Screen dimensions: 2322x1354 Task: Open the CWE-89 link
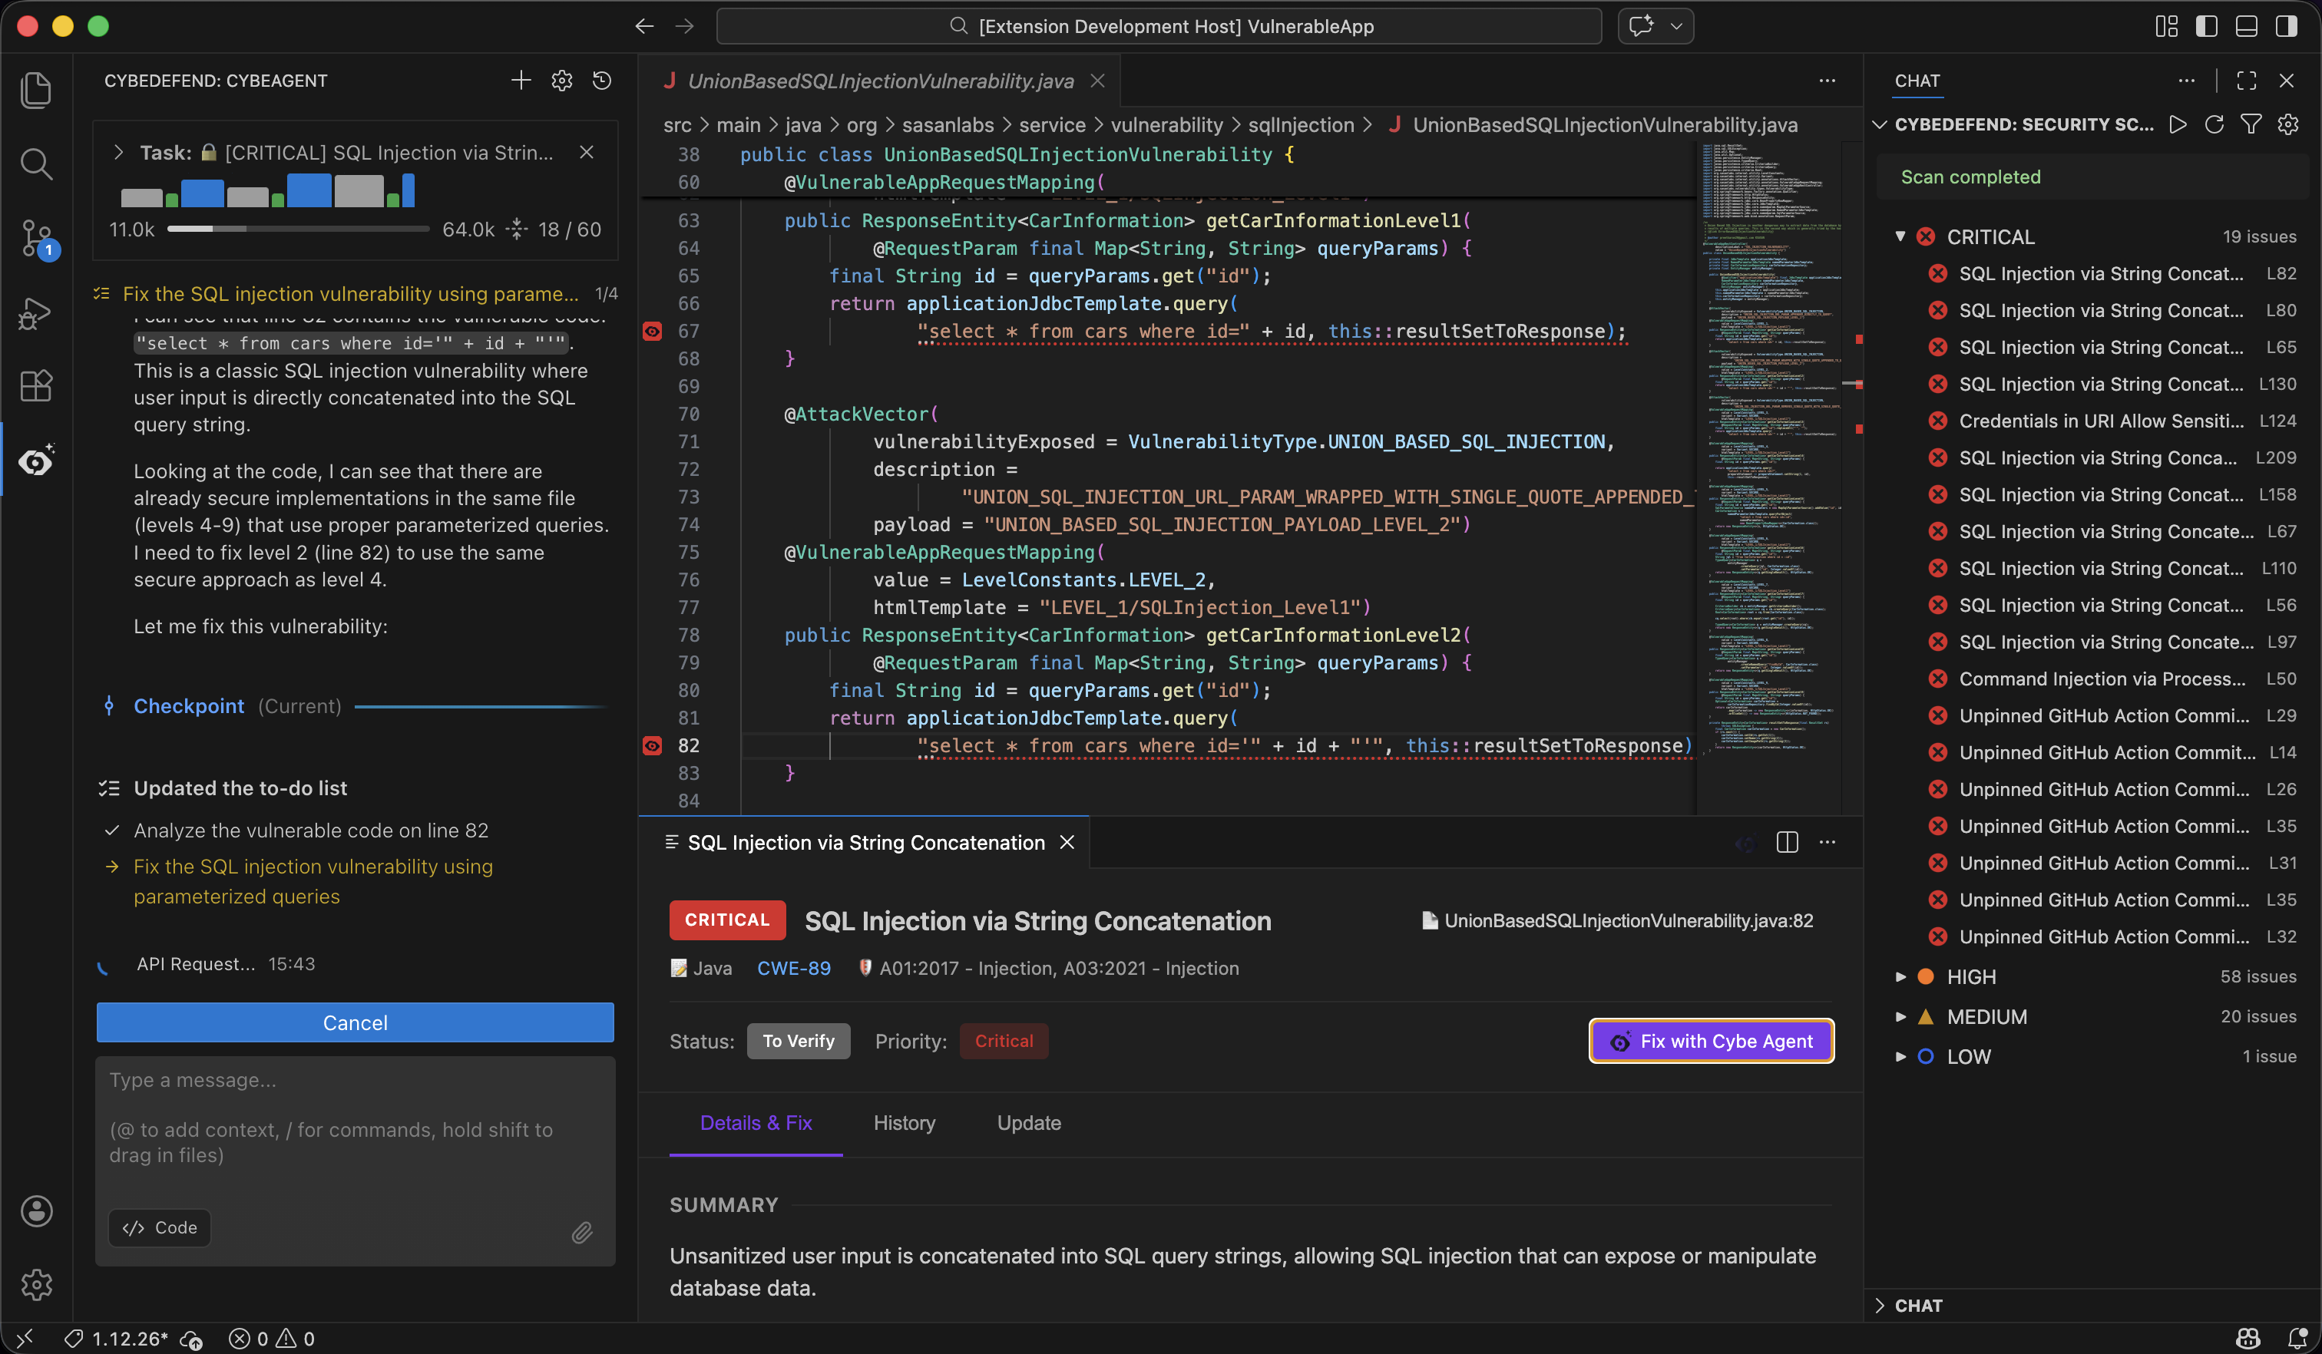click(x=793, y=968)
